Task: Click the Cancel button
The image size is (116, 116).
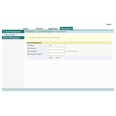Action: click(x=58, y=58)
